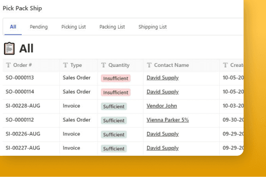Viewport: 266px width, 177px height.
Task: Go to the Shipping List tab
Action: (152, 27)
